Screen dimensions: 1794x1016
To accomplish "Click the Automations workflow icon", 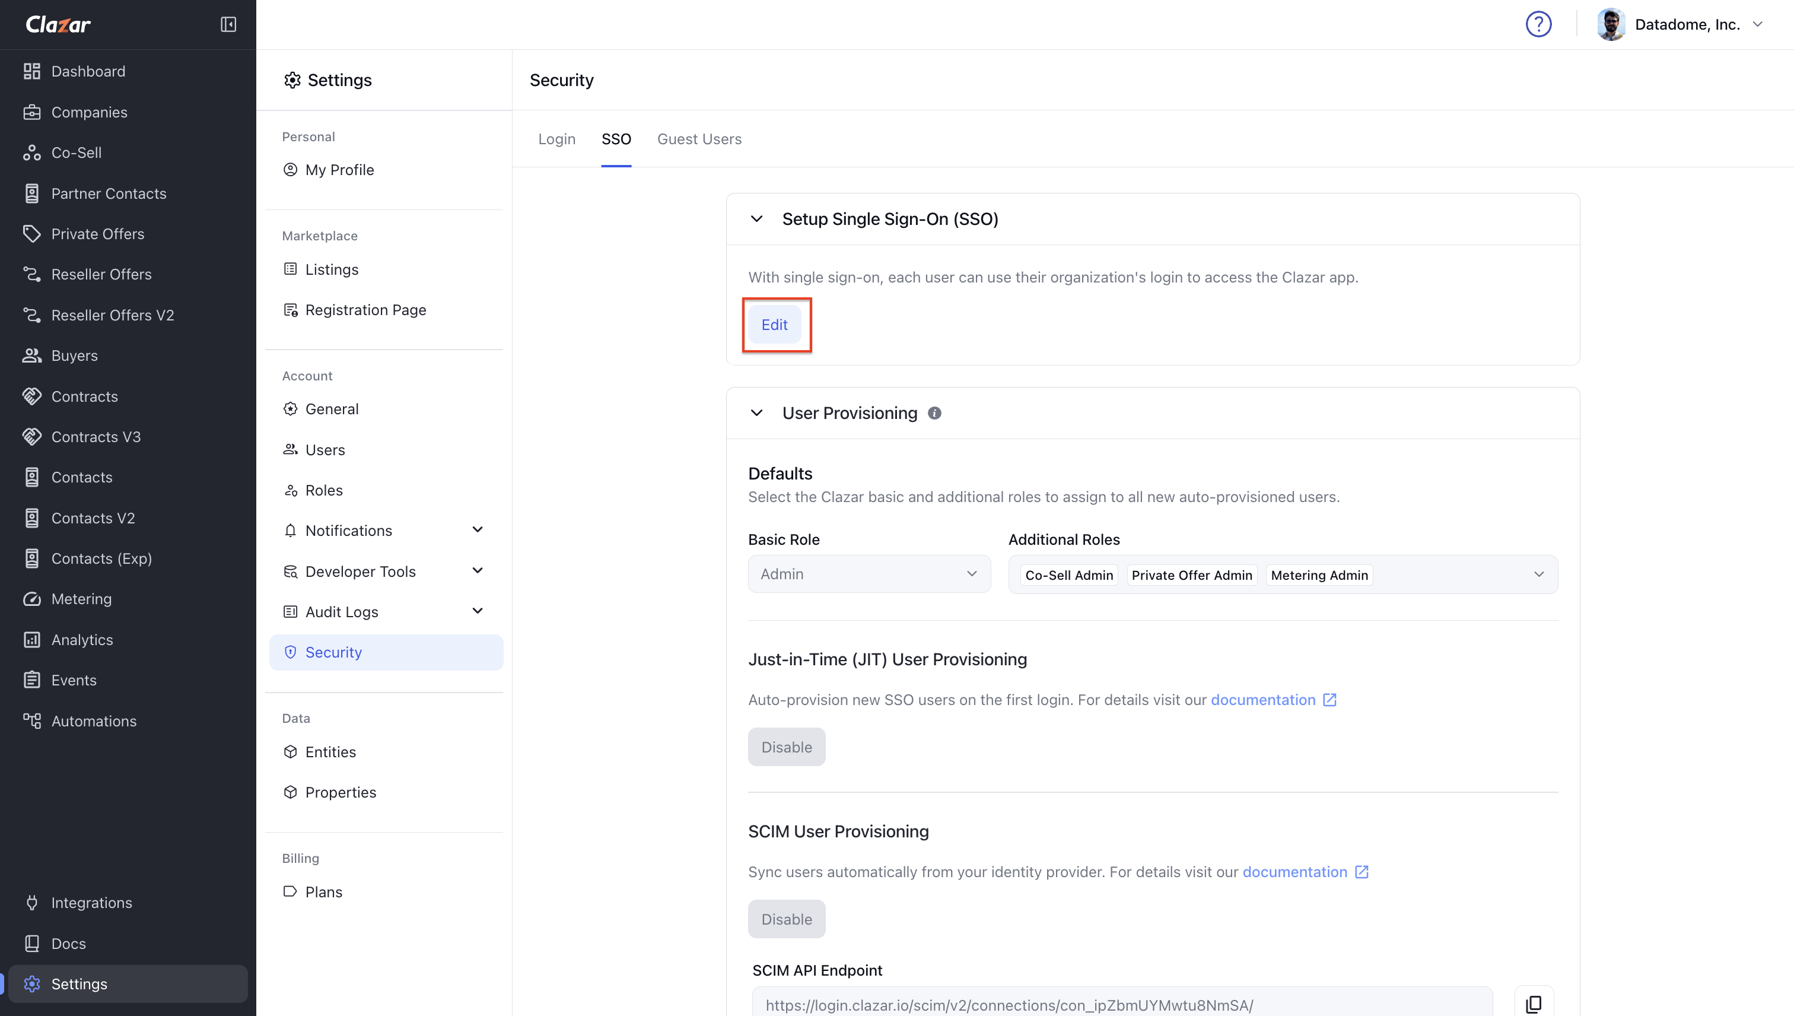I will [32, 721].
